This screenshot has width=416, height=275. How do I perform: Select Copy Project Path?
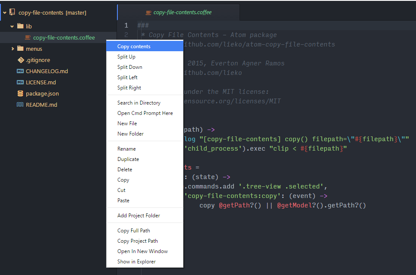(145, 241)
